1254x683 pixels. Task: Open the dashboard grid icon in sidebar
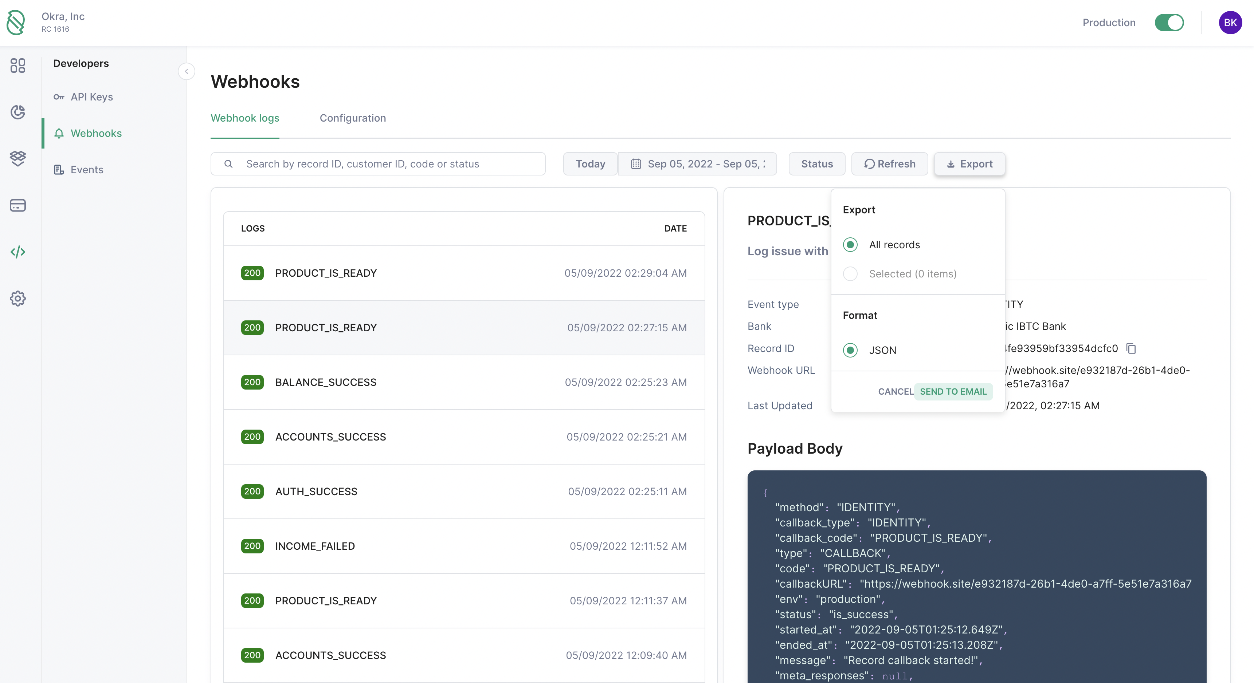(x=17, y=66)
